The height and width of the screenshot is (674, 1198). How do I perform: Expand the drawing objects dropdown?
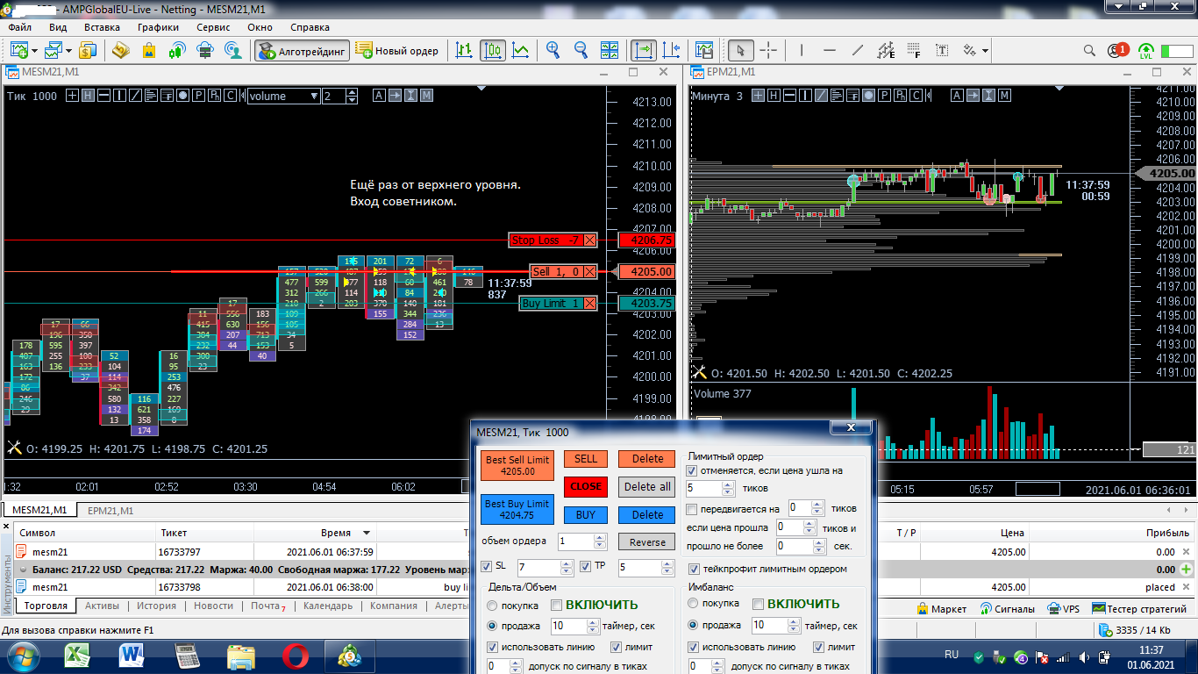pyautogui.click(x=986, y=51)
